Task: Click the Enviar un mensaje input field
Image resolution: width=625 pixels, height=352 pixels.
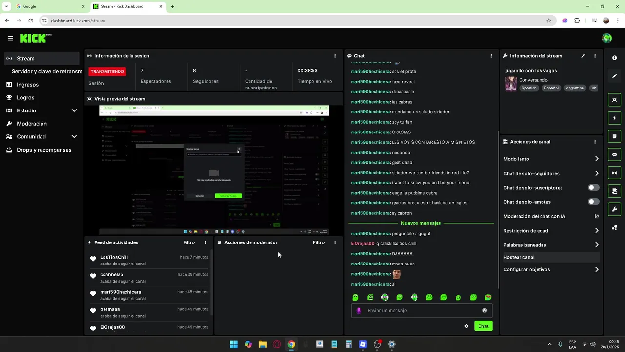Action: click(x=421, y=310)
